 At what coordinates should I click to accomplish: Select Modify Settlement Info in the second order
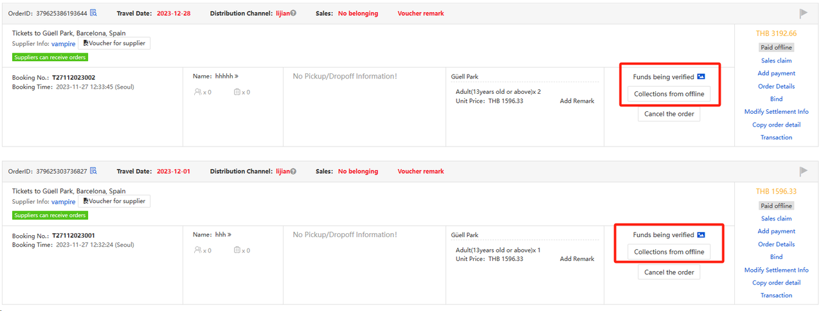(776, 270)
